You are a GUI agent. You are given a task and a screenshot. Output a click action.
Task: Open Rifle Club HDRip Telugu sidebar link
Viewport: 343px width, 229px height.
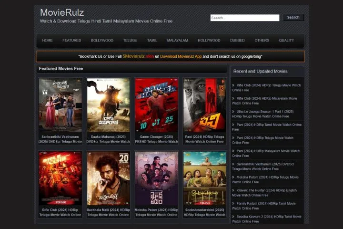tap(266, 88)
